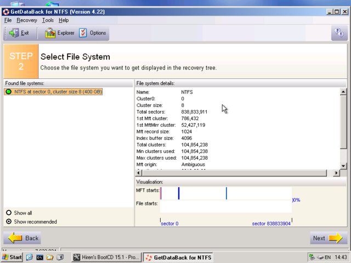351x263 pixels.
Task: Select NTFS at sector 0 file system
Action: pos(53,92)
